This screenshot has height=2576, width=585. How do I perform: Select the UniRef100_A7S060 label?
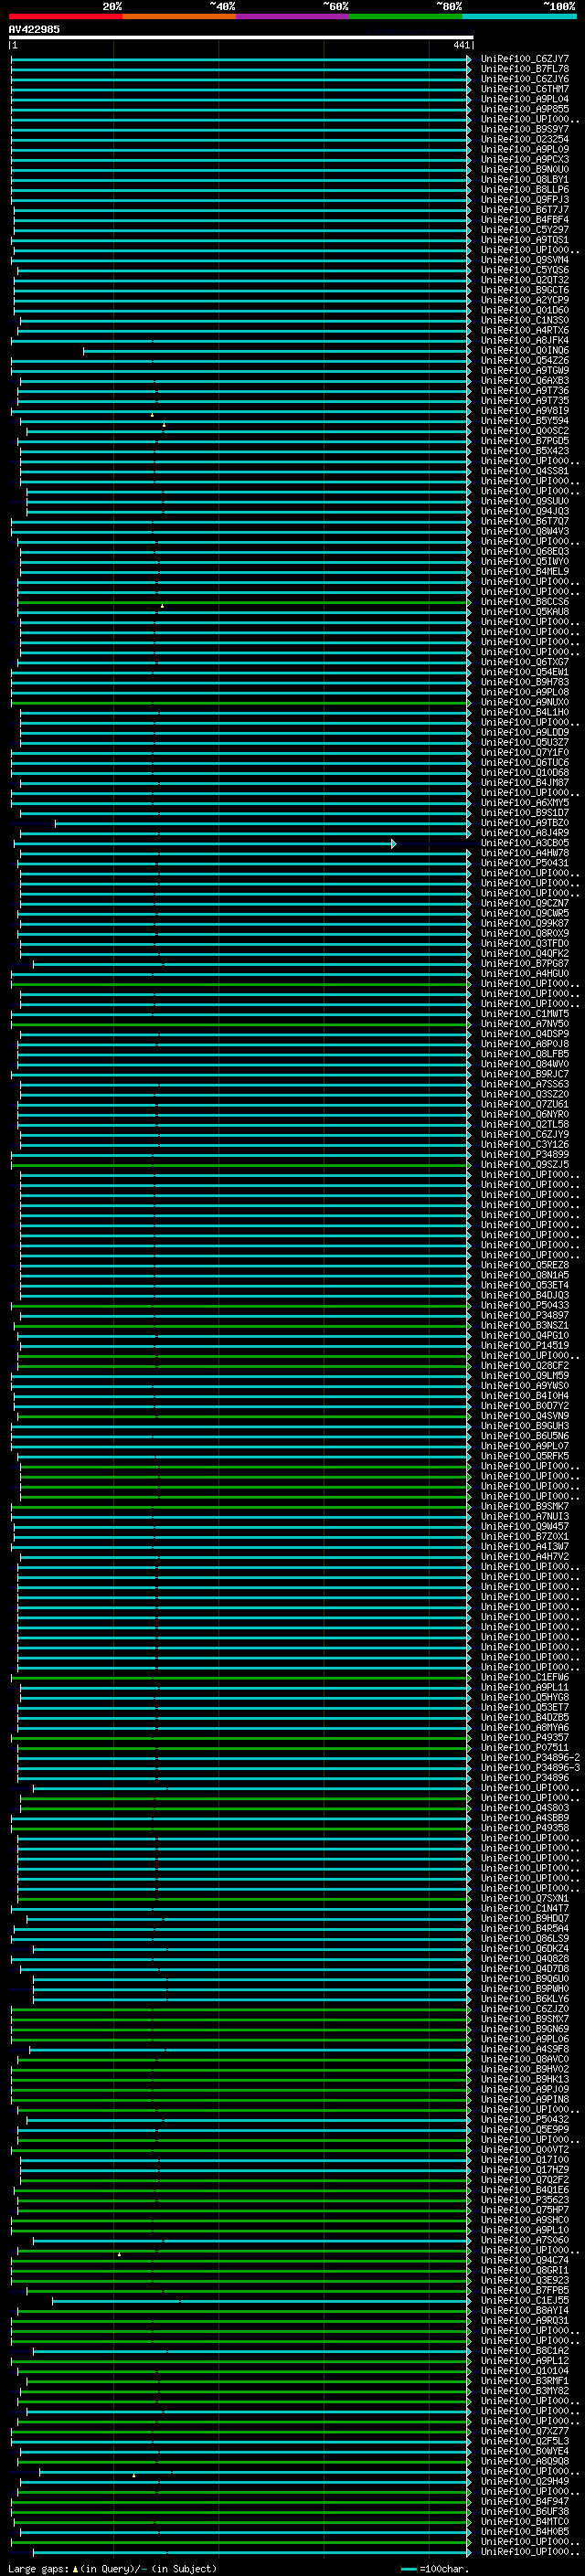[x=524, y=2240]
